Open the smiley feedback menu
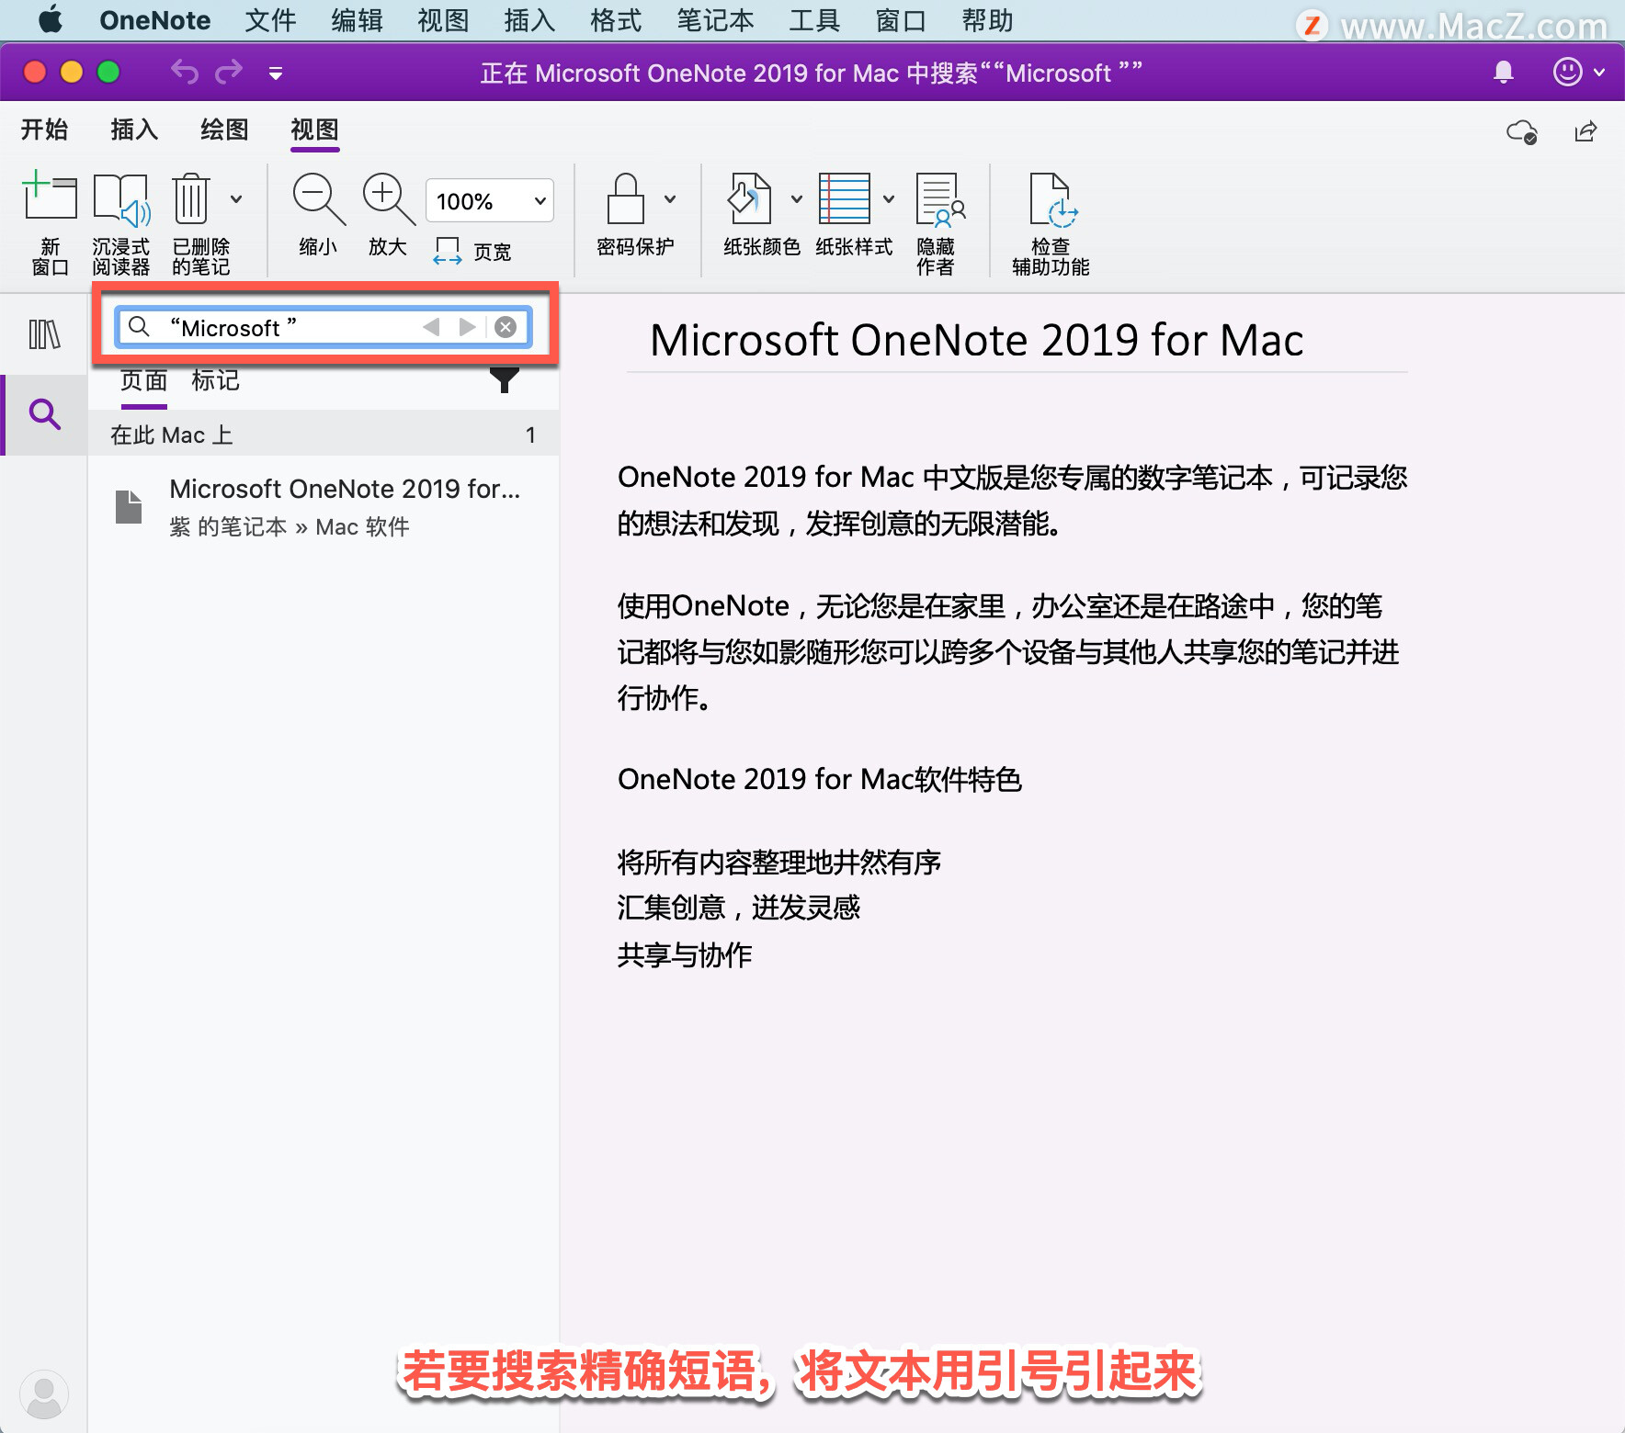The image size is (1625, 1433). 1578,72
